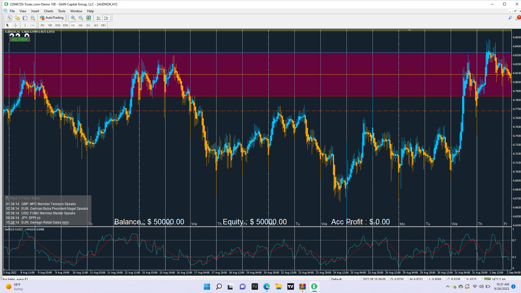The height and width of the screenshot is (293, 521).
Task: Show hidden system tray icons chevron
Action: 448,286
